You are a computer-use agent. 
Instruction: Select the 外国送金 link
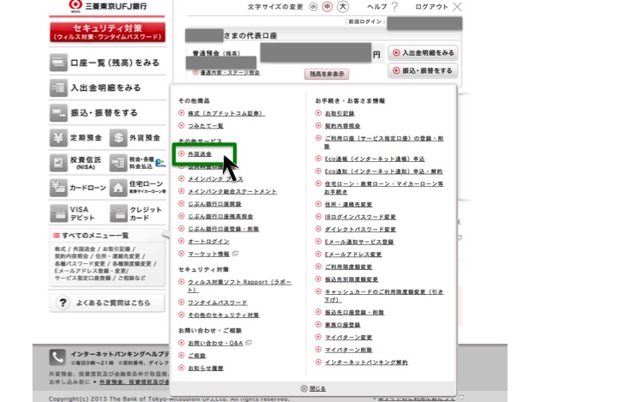(x=200, y=154)
